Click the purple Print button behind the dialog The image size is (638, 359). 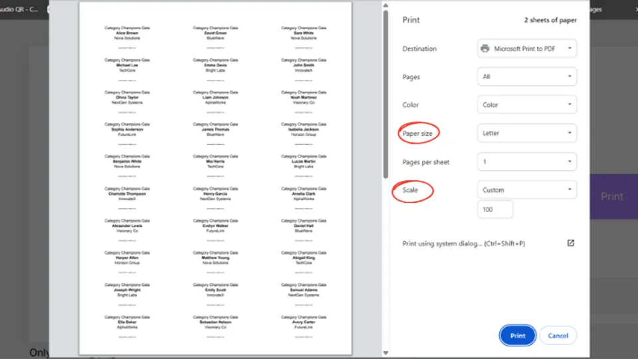[612, 197]
